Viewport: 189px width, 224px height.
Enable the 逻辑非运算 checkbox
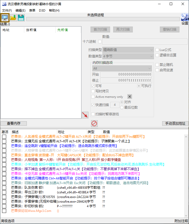pos(157,55)
